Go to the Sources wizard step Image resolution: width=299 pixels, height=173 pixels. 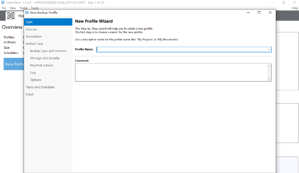tap(32, 29)
